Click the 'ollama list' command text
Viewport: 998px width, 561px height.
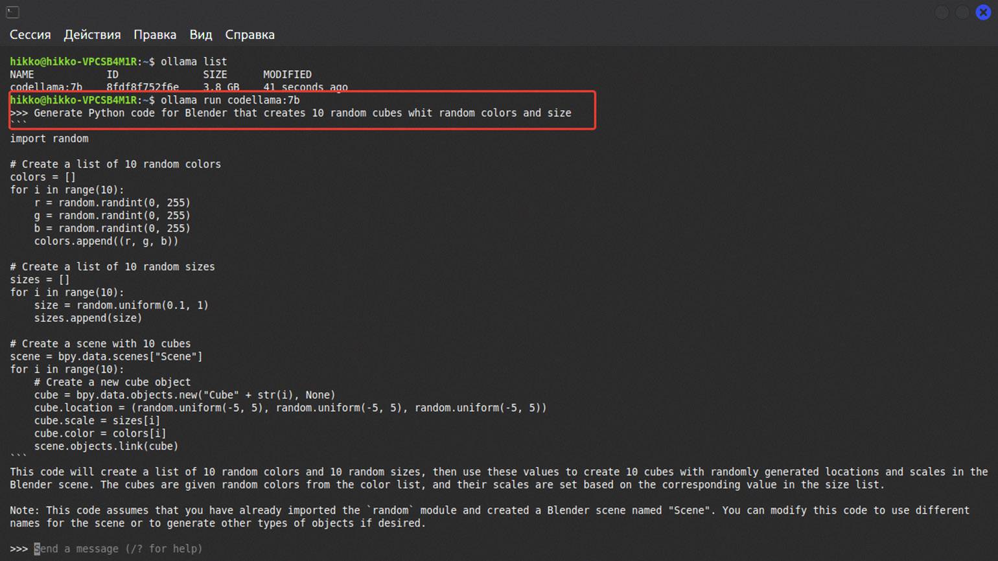[x=193, y=62]
